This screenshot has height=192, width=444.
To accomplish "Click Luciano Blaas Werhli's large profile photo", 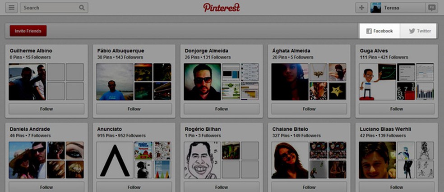I will (x=377, y=160).
